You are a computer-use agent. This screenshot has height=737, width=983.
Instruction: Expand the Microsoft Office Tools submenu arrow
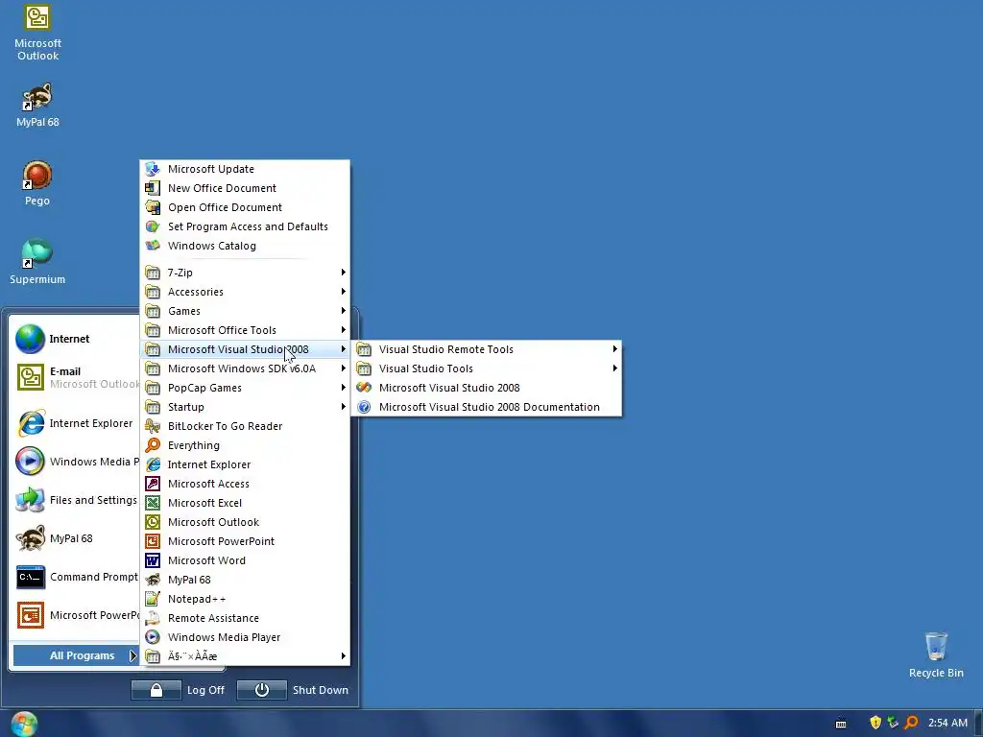[343, 330]
